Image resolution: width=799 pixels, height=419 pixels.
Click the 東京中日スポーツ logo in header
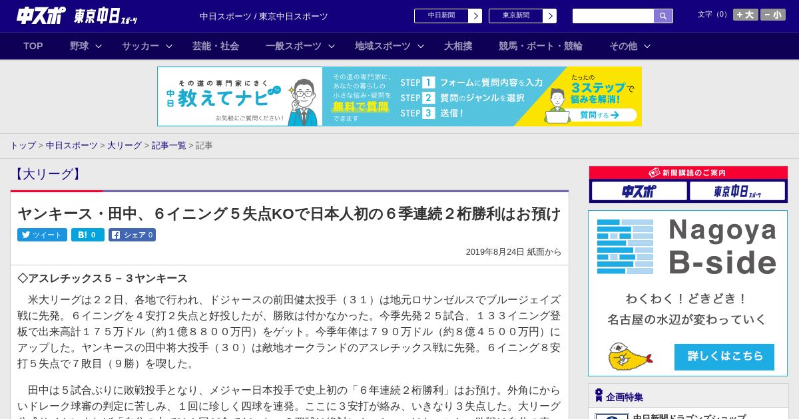tap(106, 17)
